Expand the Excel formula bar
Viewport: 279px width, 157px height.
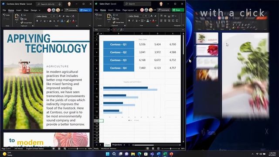(x=183, y=30)
